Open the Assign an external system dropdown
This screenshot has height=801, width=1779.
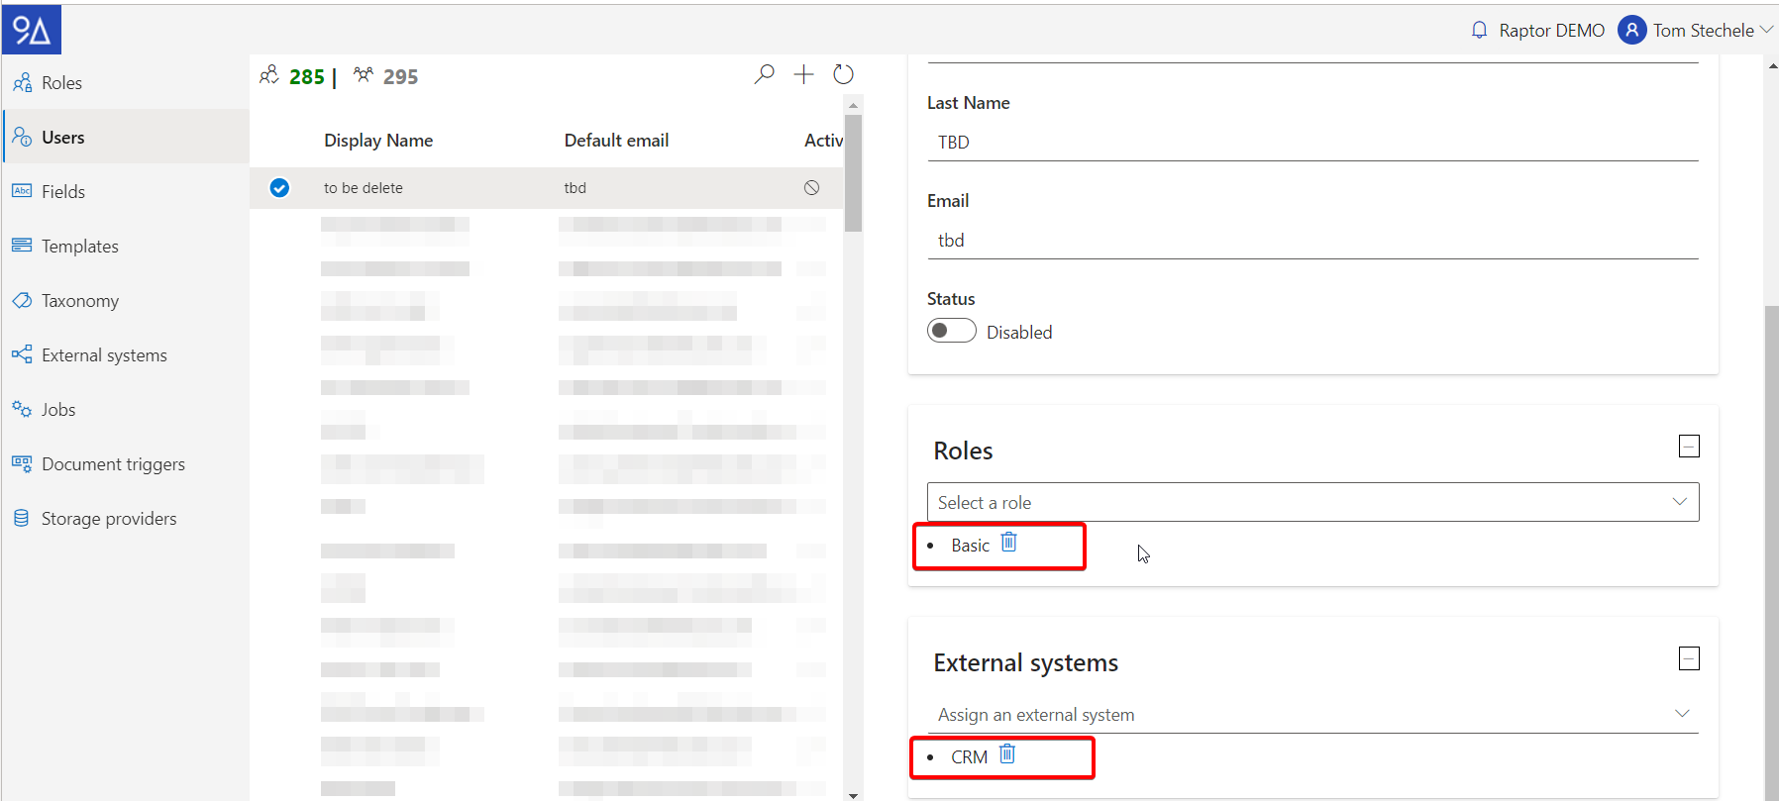point(1312,714)
